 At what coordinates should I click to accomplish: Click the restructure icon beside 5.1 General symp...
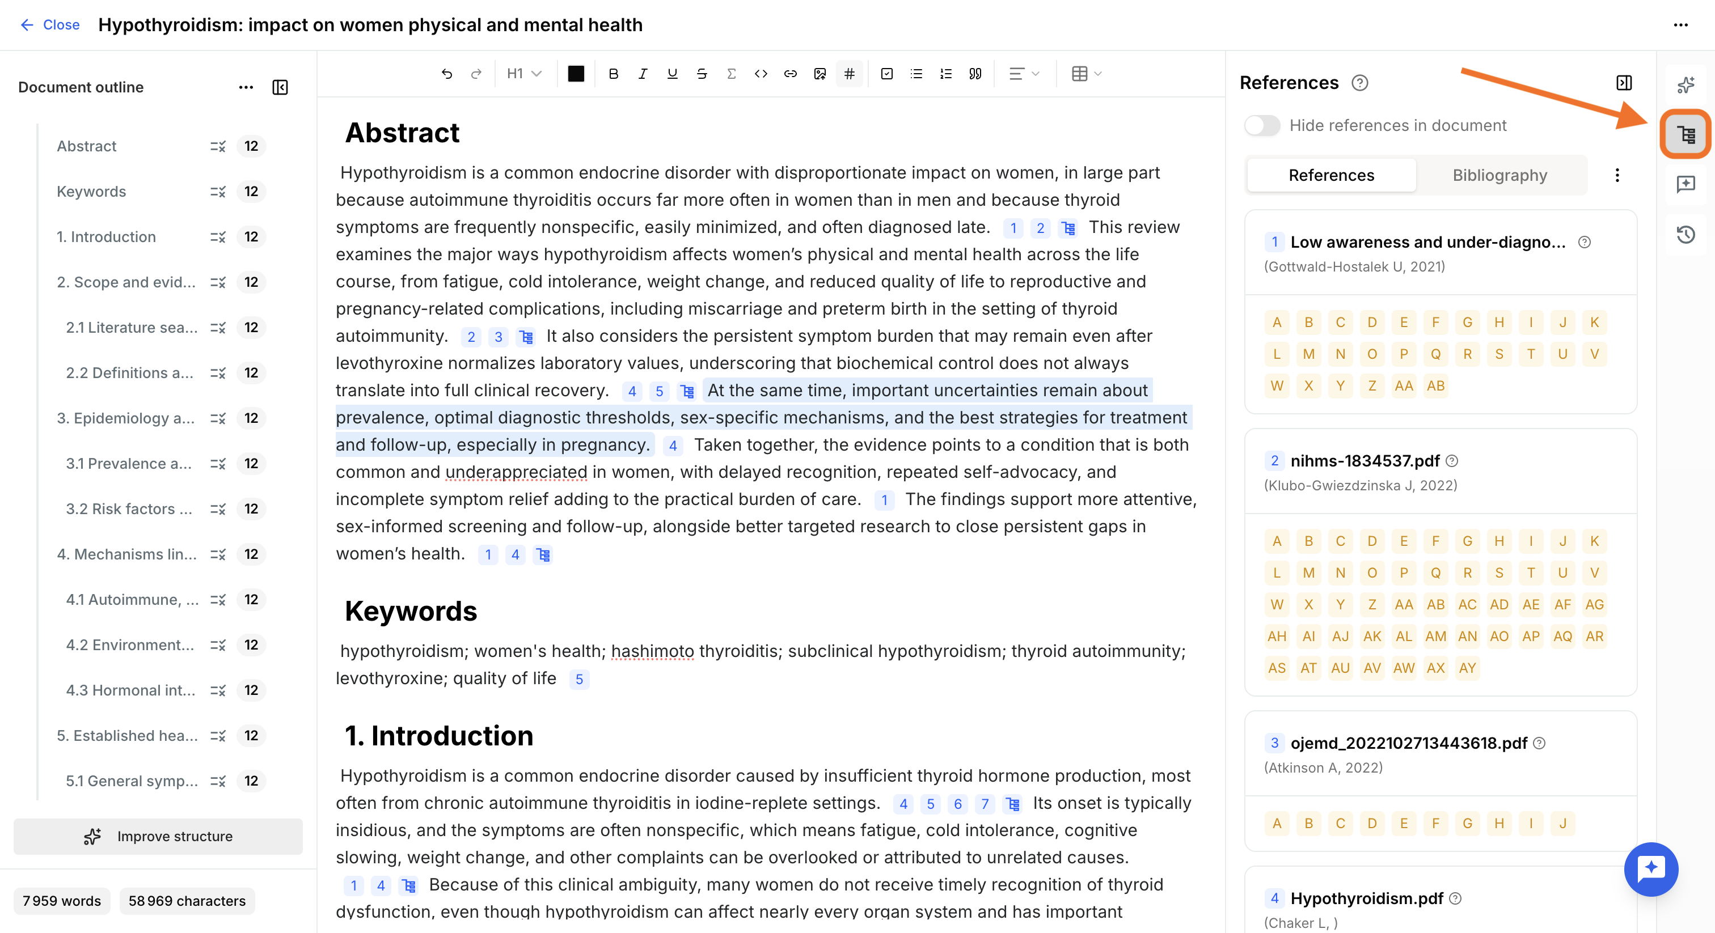click(x=218, y=781)
